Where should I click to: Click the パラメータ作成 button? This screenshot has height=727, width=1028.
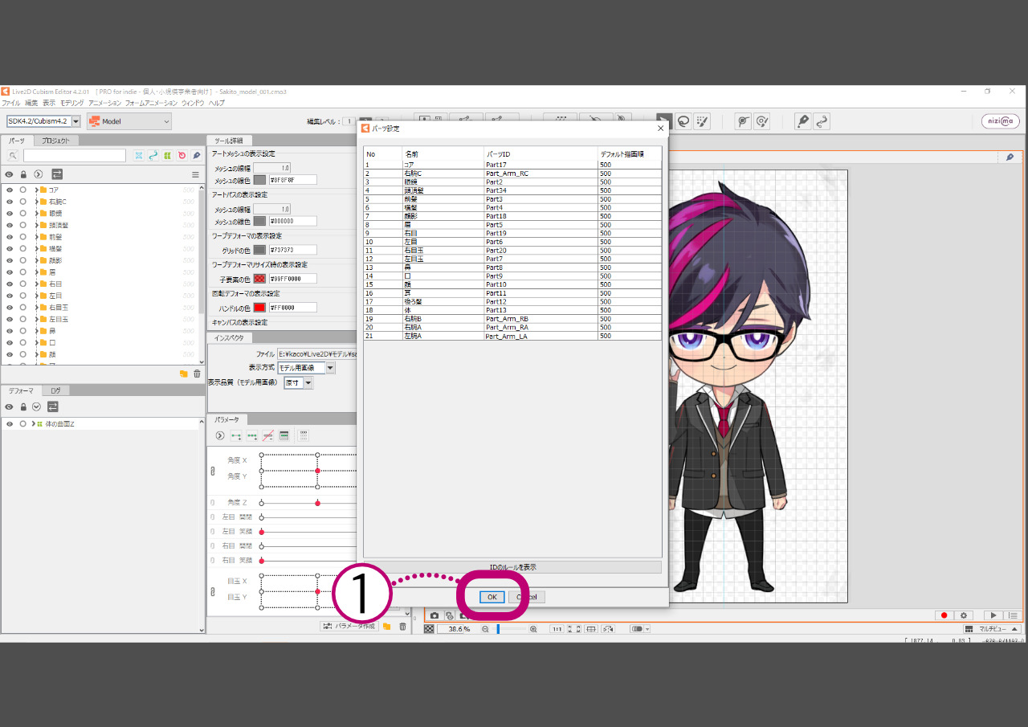349,626
